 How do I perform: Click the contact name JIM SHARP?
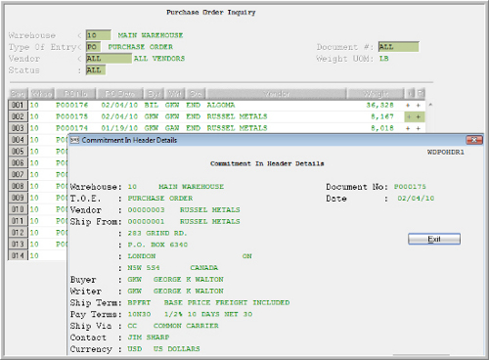tap(149, 337)
